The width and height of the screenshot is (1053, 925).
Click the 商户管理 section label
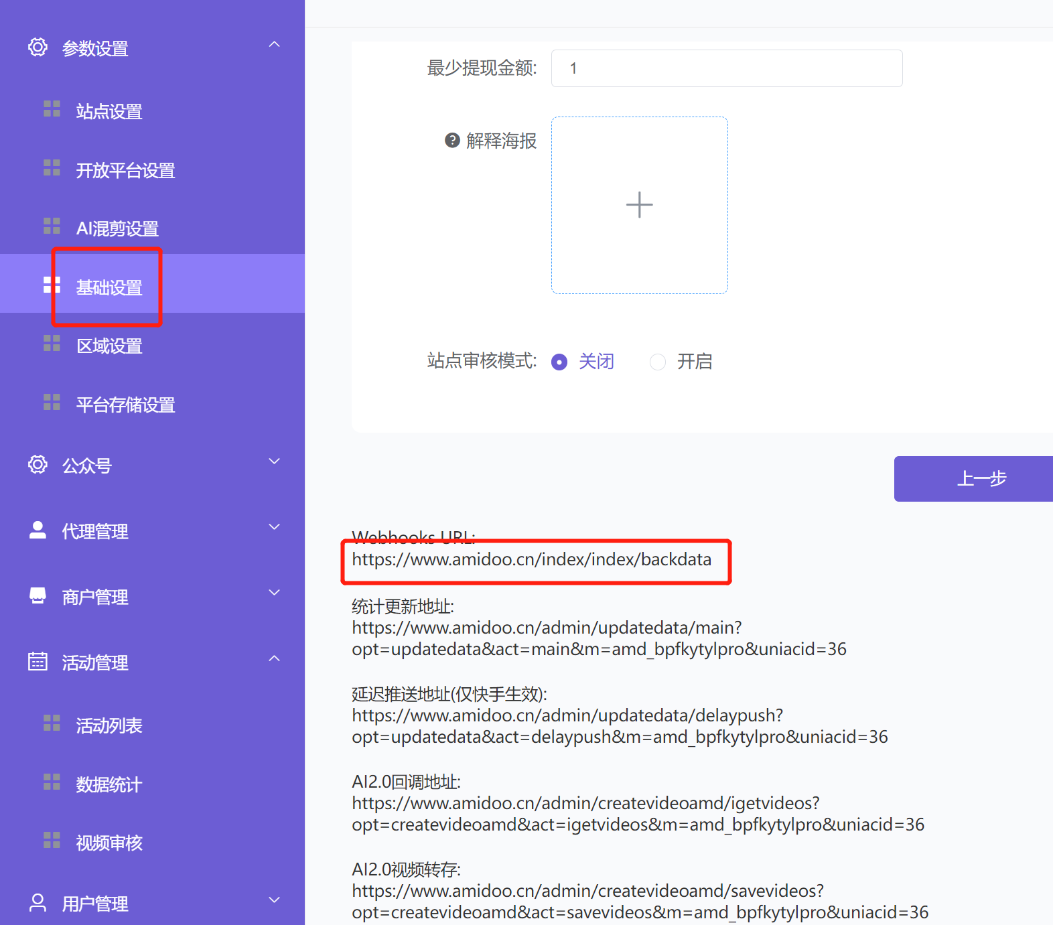(95, 597)
